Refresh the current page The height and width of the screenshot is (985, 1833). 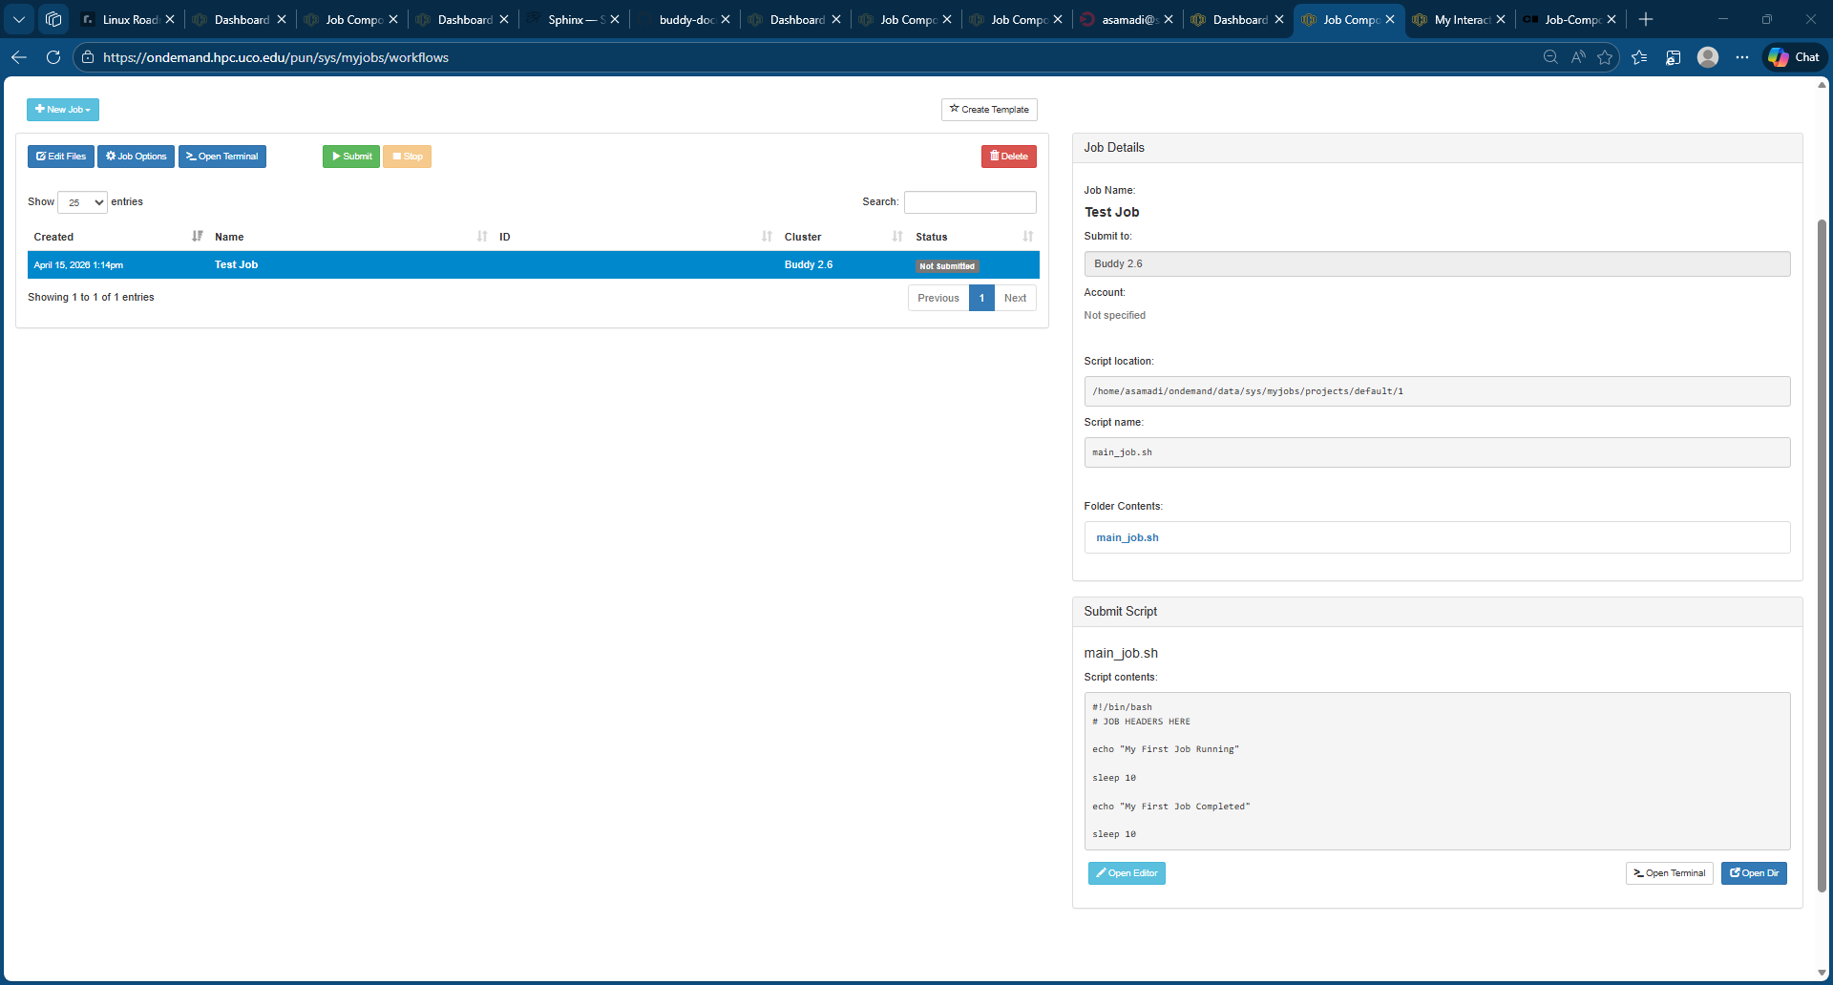click(53, 57)
